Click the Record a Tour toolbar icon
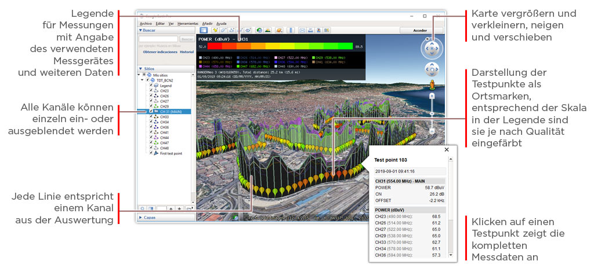Screen dimensions: 594x272 tap(248, 30)
